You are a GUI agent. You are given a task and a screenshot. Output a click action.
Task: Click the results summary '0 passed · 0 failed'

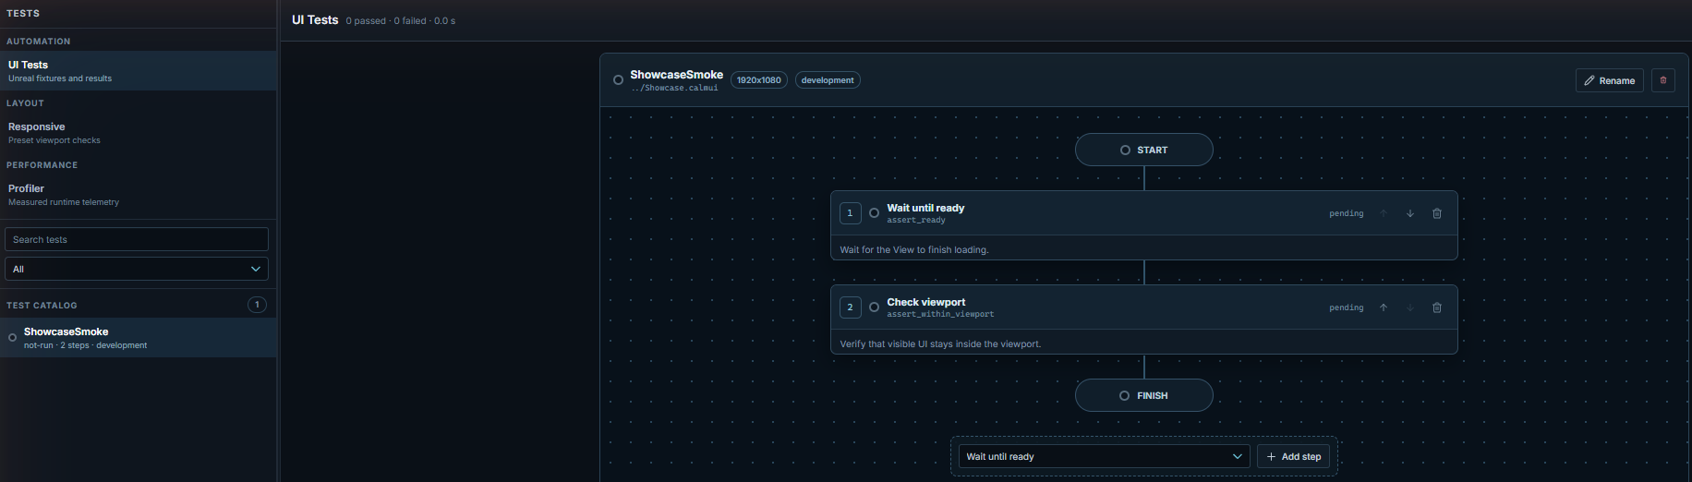coord(388,20)
